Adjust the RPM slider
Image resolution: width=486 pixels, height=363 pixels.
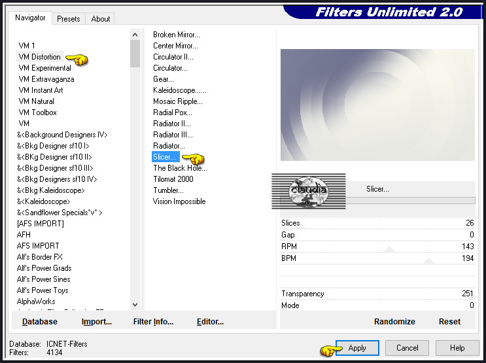(377, 247)
